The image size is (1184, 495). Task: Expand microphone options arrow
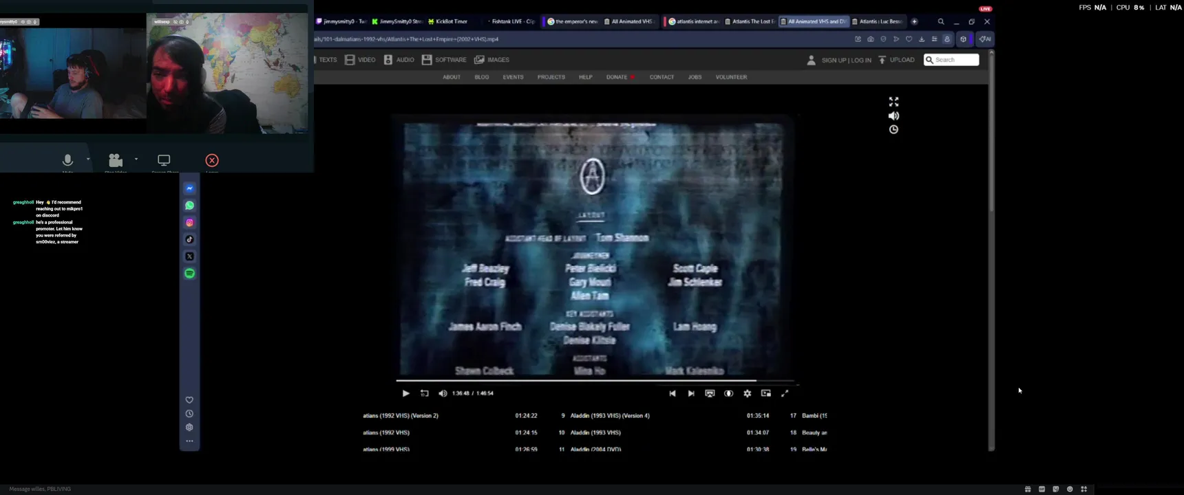point(88,159)
